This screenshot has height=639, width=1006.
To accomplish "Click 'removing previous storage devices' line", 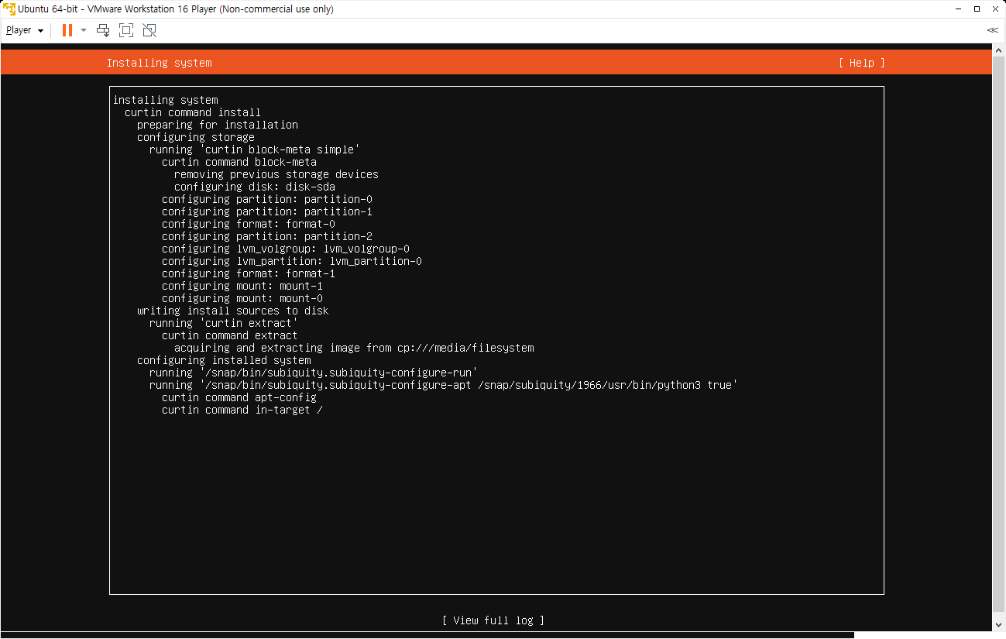I will (x=276, y=174).
